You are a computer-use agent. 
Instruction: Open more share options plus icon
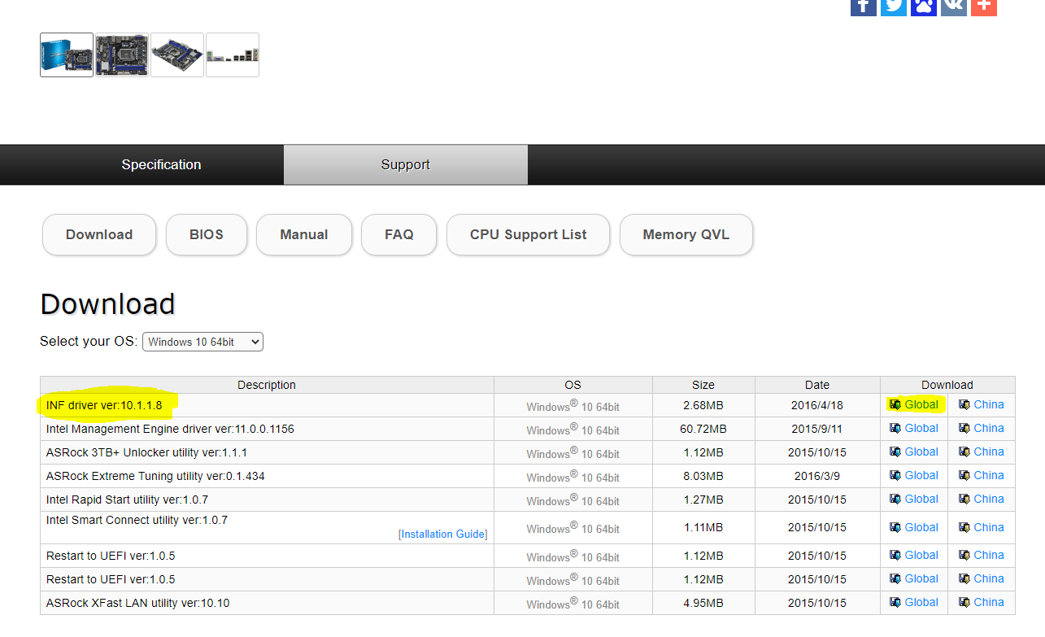984,7
